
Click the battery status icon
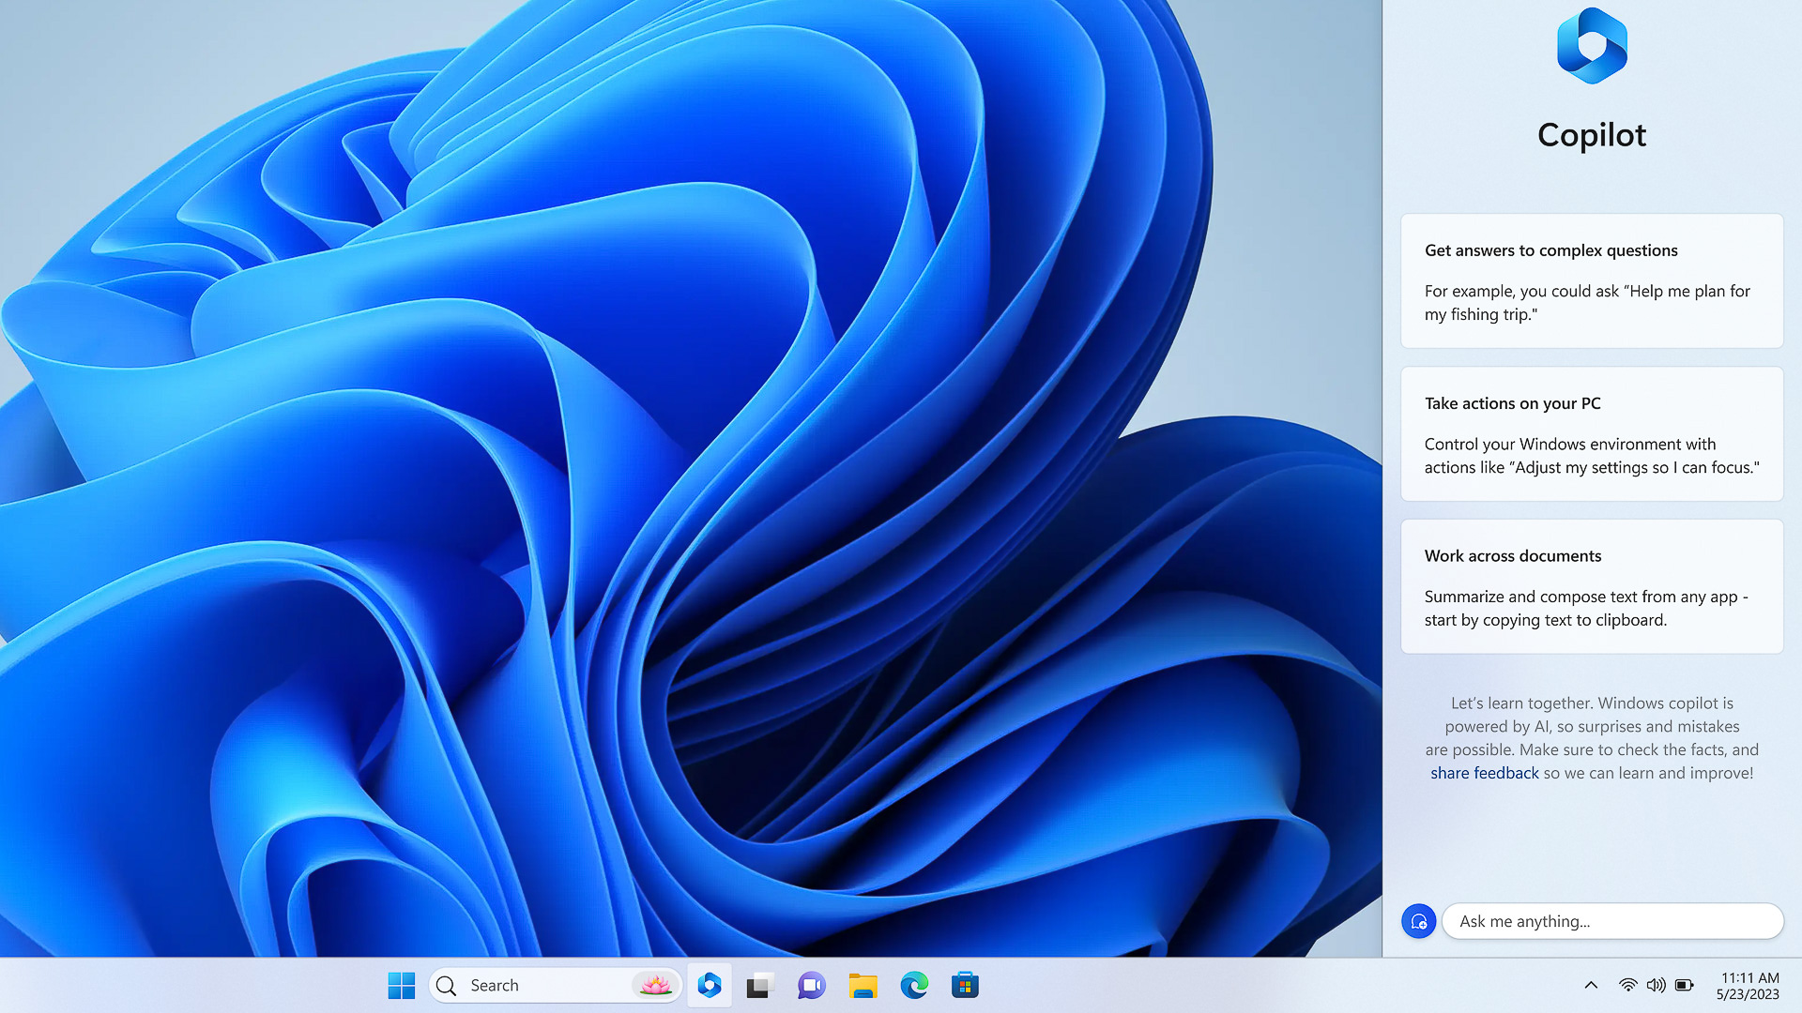1685,985
